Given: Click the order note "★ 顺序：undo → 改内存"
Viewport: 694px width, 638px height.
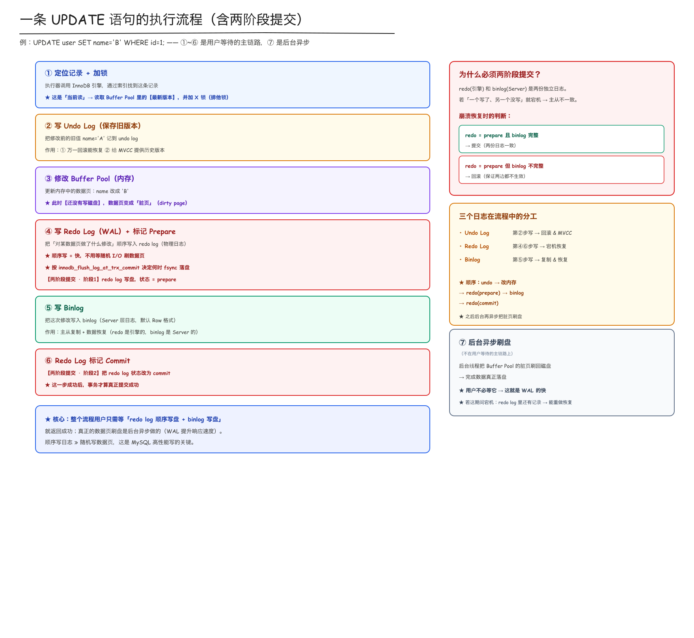Looking at the screenshot, I should coord(488,282).
